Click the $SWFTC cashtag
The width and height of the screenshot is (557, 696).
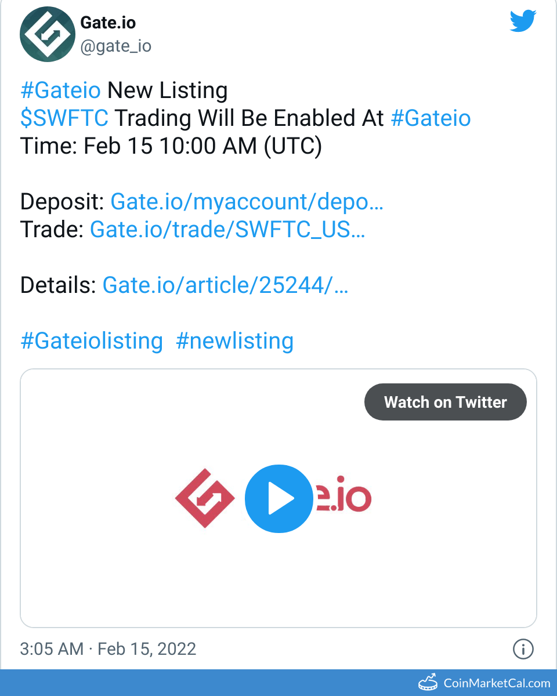point(64,118)
